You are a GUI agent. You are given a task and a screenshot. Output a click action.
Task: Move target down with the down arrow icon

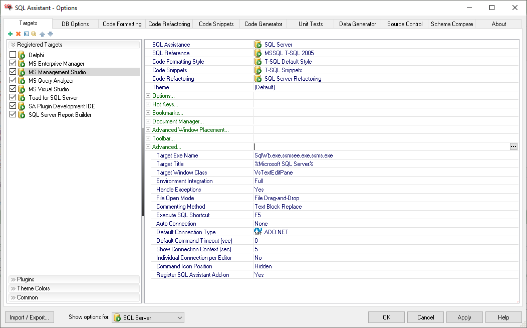[51, 34]
